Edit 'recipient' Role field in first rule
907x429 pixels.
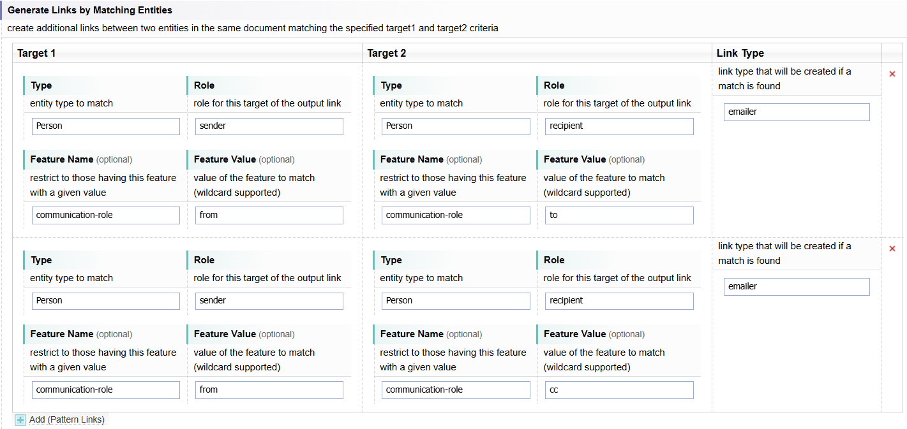(618, 126)
